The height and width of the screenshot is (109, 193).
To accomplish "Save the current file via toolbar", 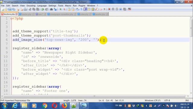I will click(10, 9).
